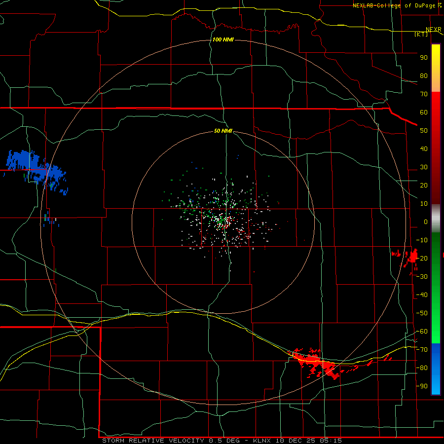This screenshot has height=444, width=444.
Task: Select the positive 50 knot scale value
Action: 424,131
